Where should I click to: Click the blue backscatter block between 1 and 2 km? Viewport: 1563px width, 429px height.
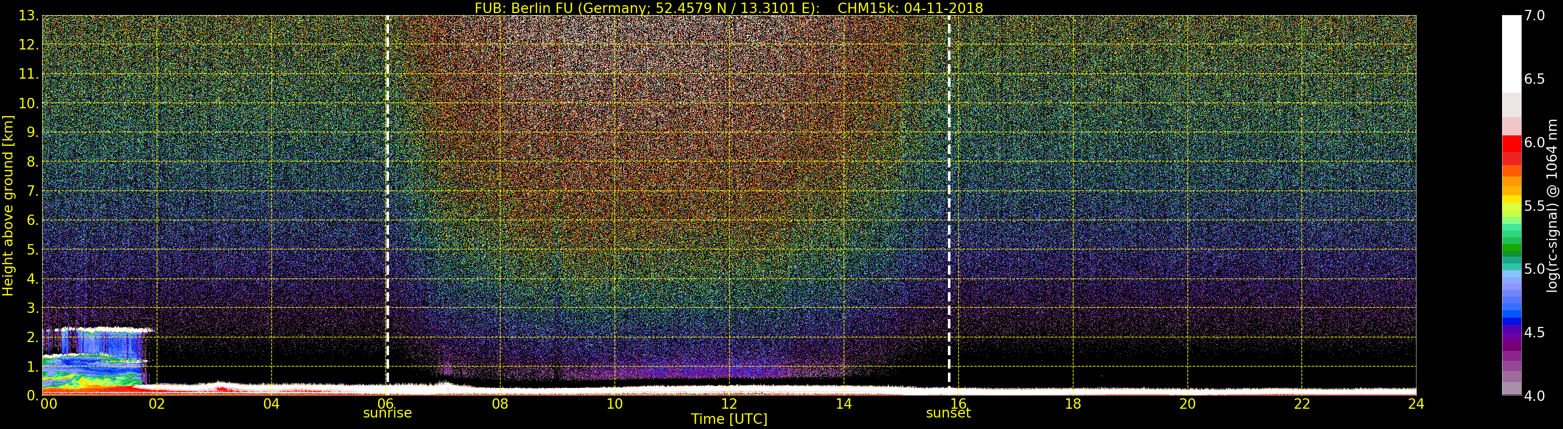pos(101,345)
